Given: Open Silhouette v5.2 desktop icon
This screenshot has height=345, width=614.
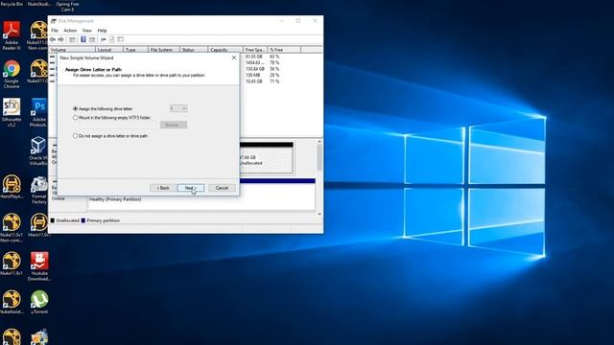Looking at the screenshot, I should coord(12,112).
